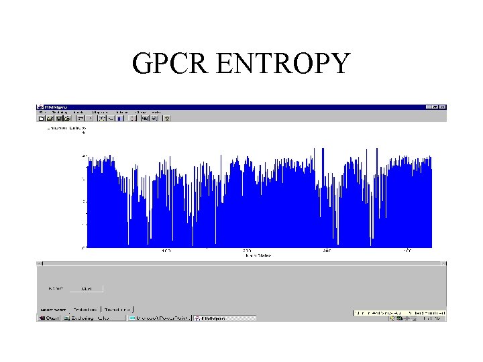Click the fourth toolbar icon with open folder
483x362 pixels.
coord(68,118)
